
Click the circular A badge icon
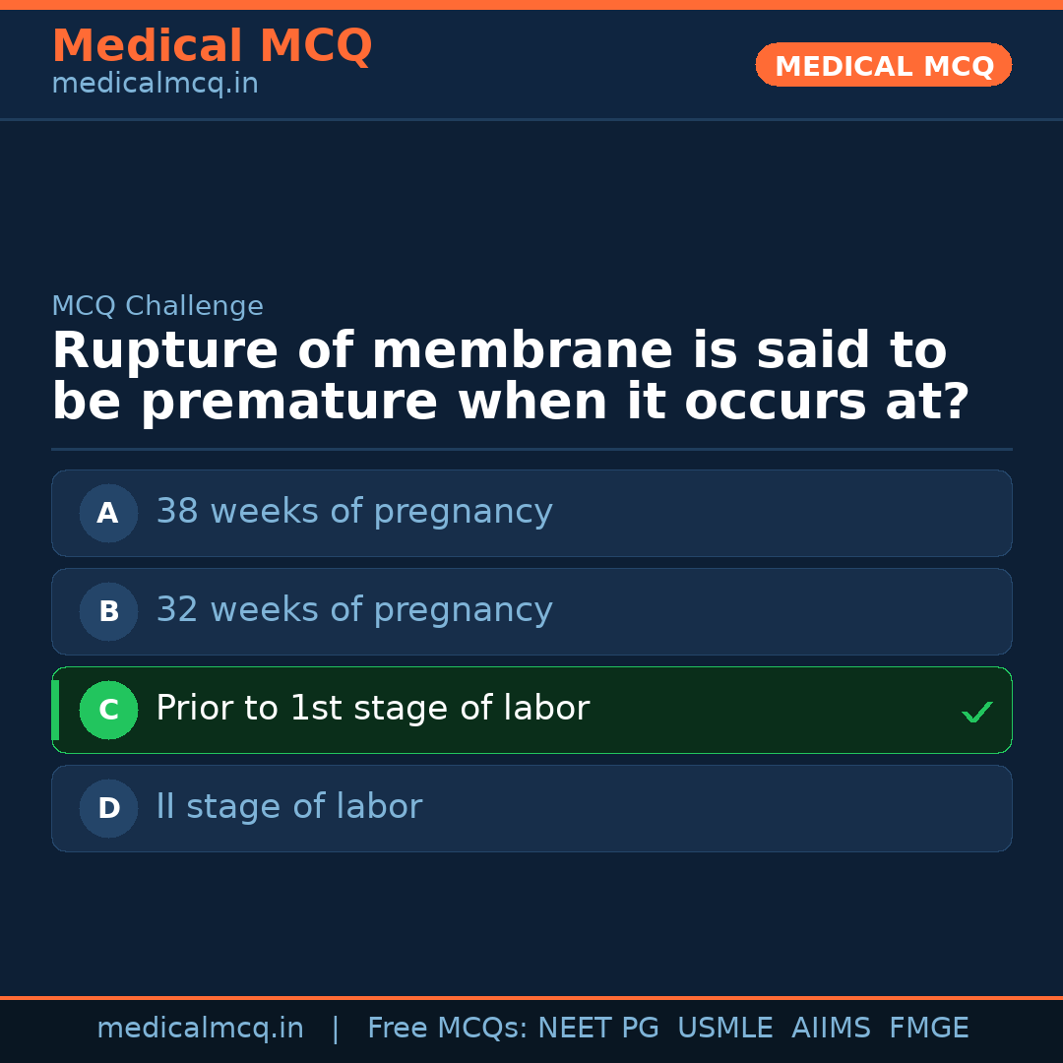pos(107,513)
